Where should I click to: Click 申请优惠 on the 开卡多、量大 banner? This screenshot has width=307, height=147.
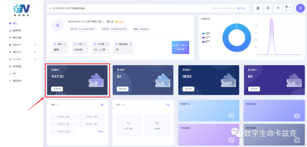click(x=181, y=49)
